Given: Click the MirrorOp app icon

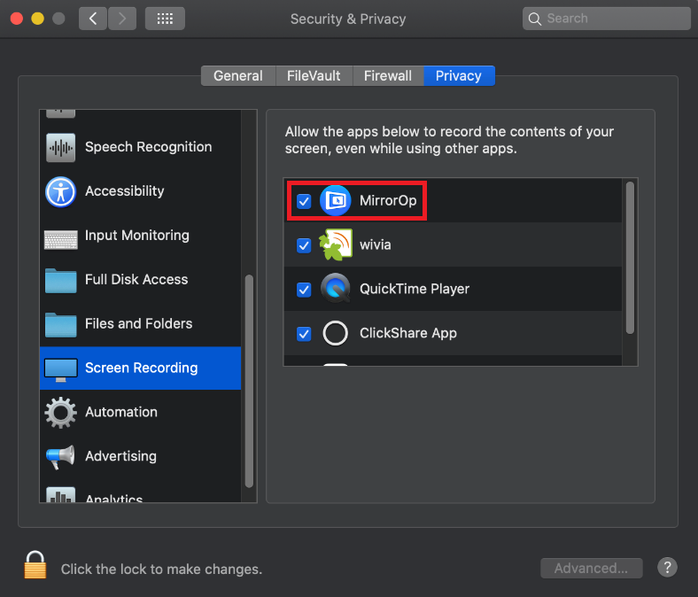Looking at the screenshot, I should tap(336, 201).
